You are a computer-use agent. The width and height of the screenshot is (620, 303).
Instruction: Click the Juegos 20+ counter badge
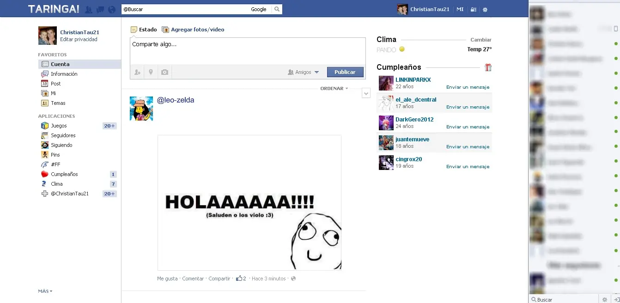coord(109,126)
